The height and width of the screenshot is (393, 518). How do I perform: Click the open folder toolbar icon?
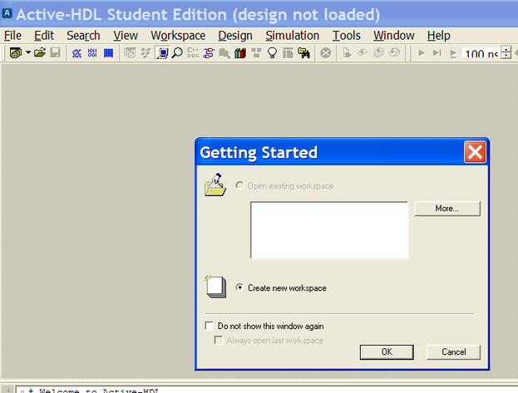pyautogui.click(x=40, y=53)
